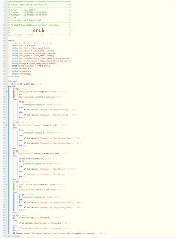Select the 'string Door_Unlocked_Open' definition line

coord(42,59)
